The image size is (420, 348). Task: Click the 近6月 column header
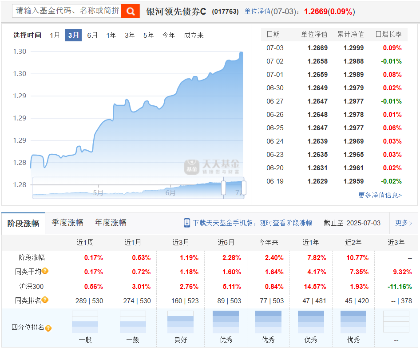(x=226, y=242)
